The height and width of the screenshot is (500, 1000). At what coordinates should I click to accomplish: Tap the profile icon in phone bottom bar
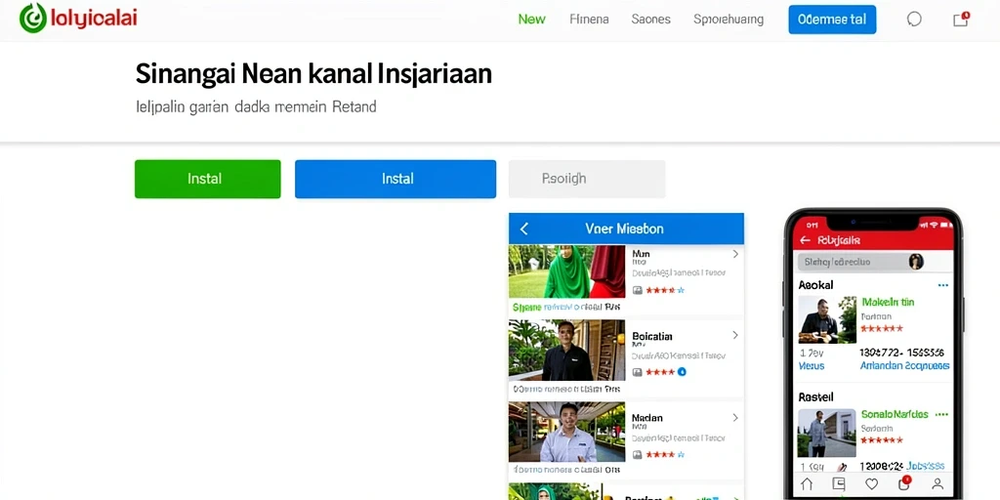(937, 483)
